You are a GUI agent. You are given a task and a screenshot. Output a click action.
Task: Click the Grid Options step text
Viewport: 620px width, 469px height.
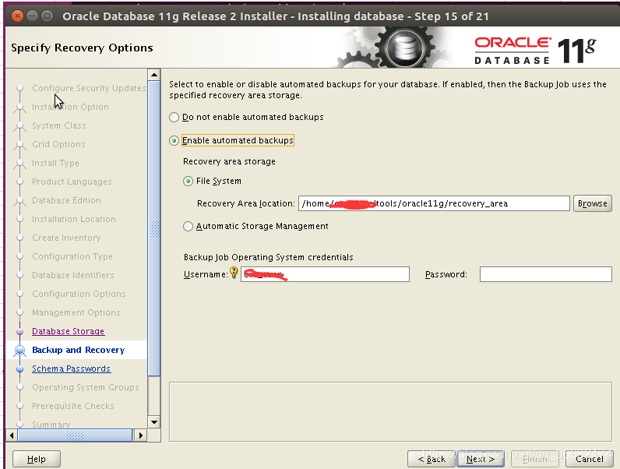(58, 144)
